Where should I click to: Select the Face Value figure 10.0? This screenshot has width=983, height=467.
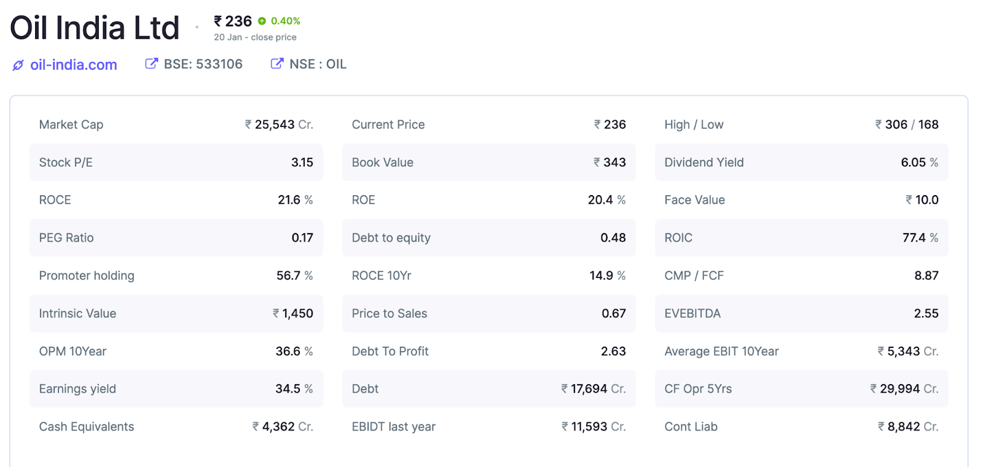tap(922, 200)
